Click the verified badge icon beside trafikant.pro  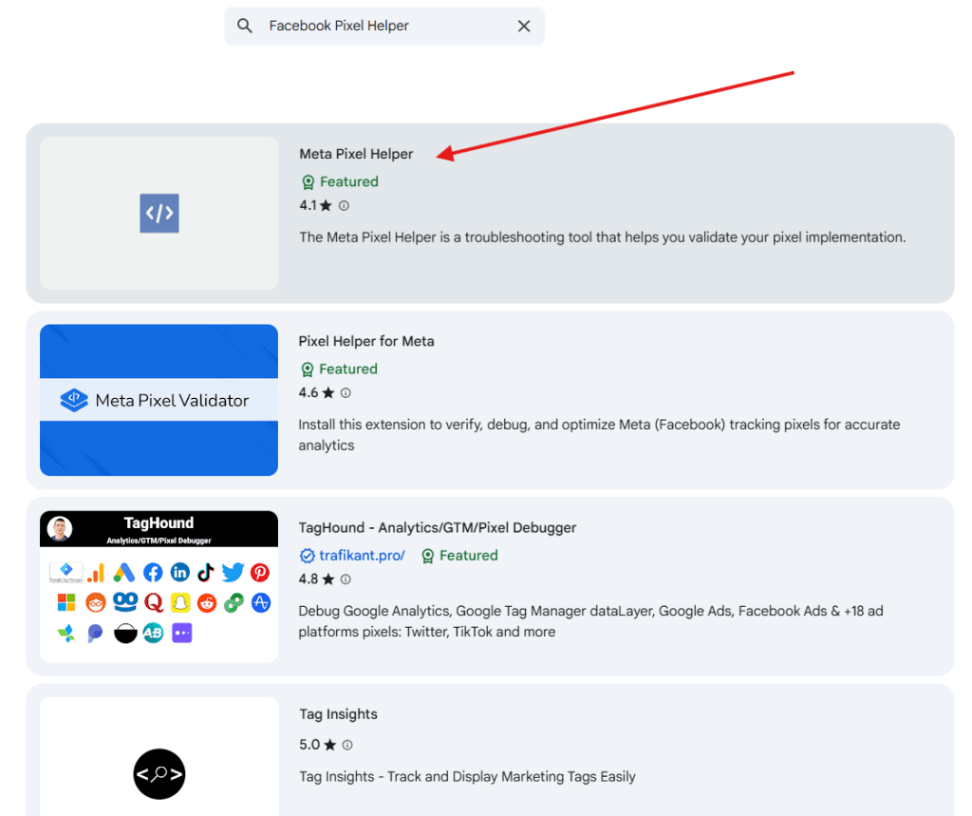pos(307,556)
